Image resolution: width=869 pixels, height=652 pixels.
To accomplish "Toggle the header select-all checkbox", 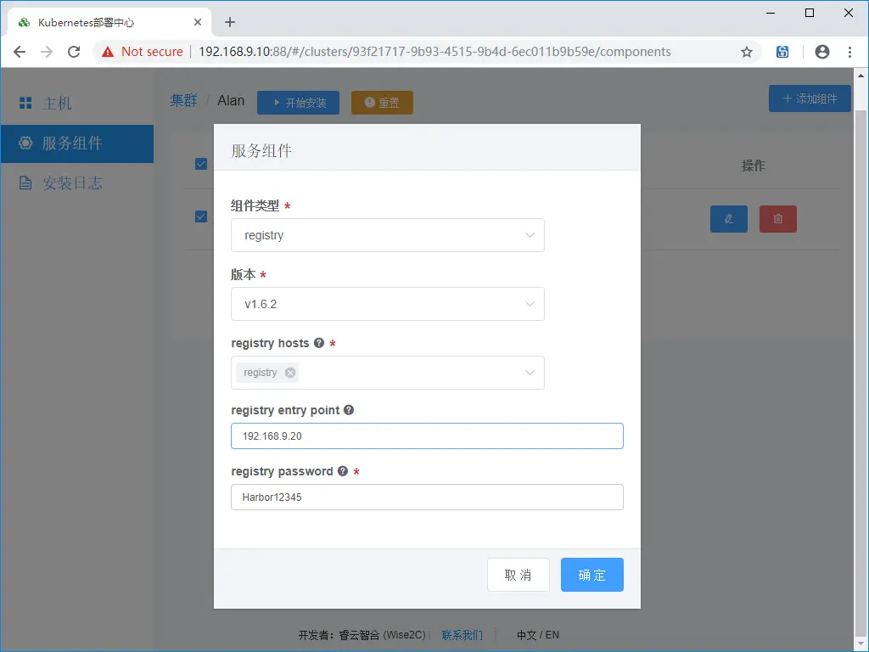I will 201,164.
